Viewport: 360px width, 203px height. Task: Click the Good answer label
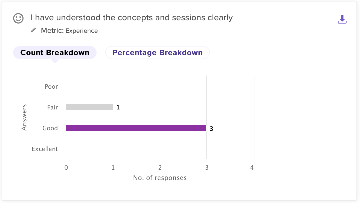pyautogui.click(x=50, y=128)
